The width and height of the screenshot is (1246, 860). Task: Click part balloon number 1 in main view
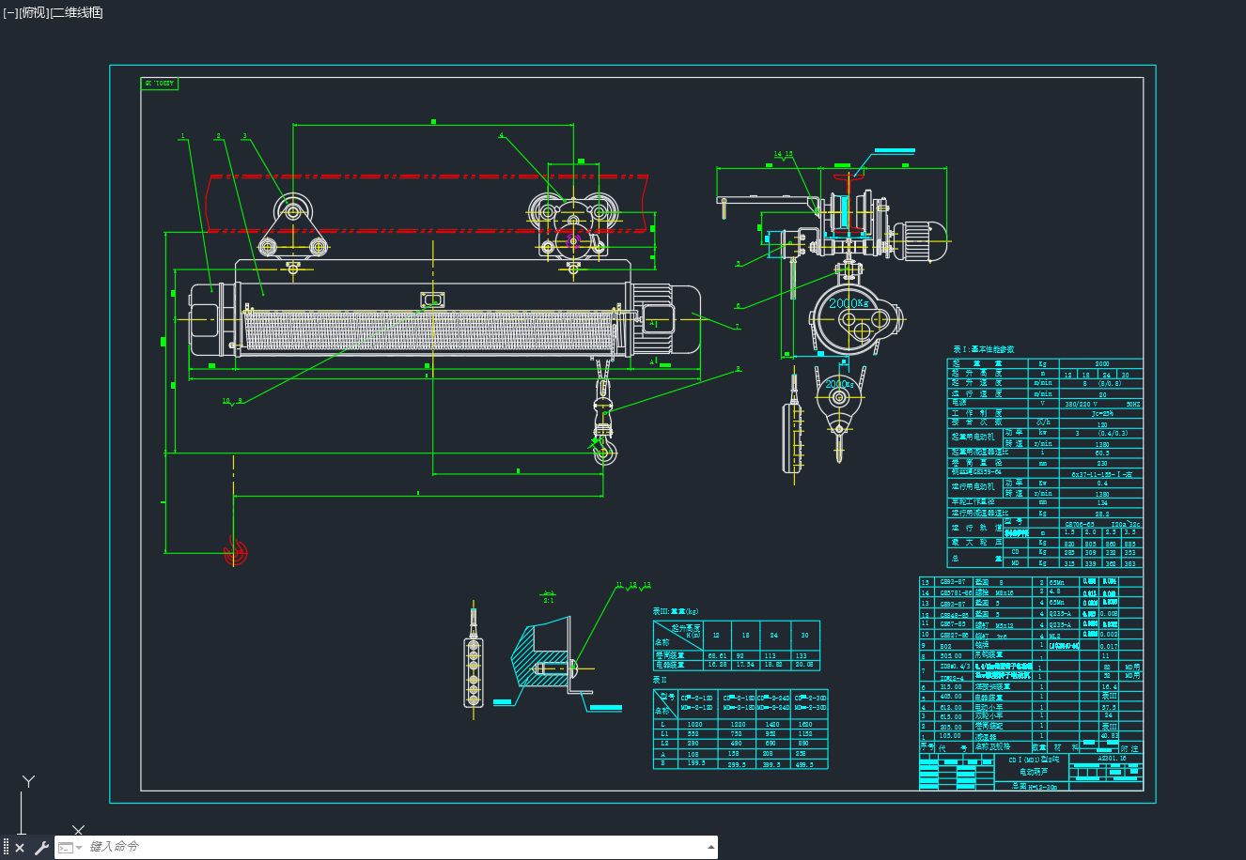coord(183,136)
